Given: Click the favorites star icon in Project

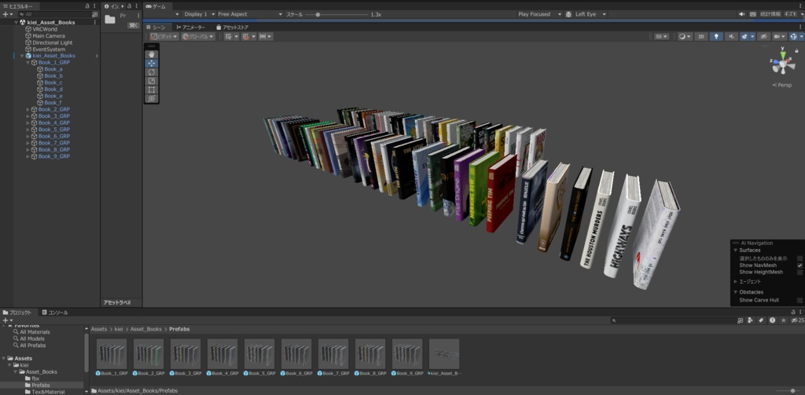Looking at the screenshot, I should pyautogui.click(x=784, y=320).
